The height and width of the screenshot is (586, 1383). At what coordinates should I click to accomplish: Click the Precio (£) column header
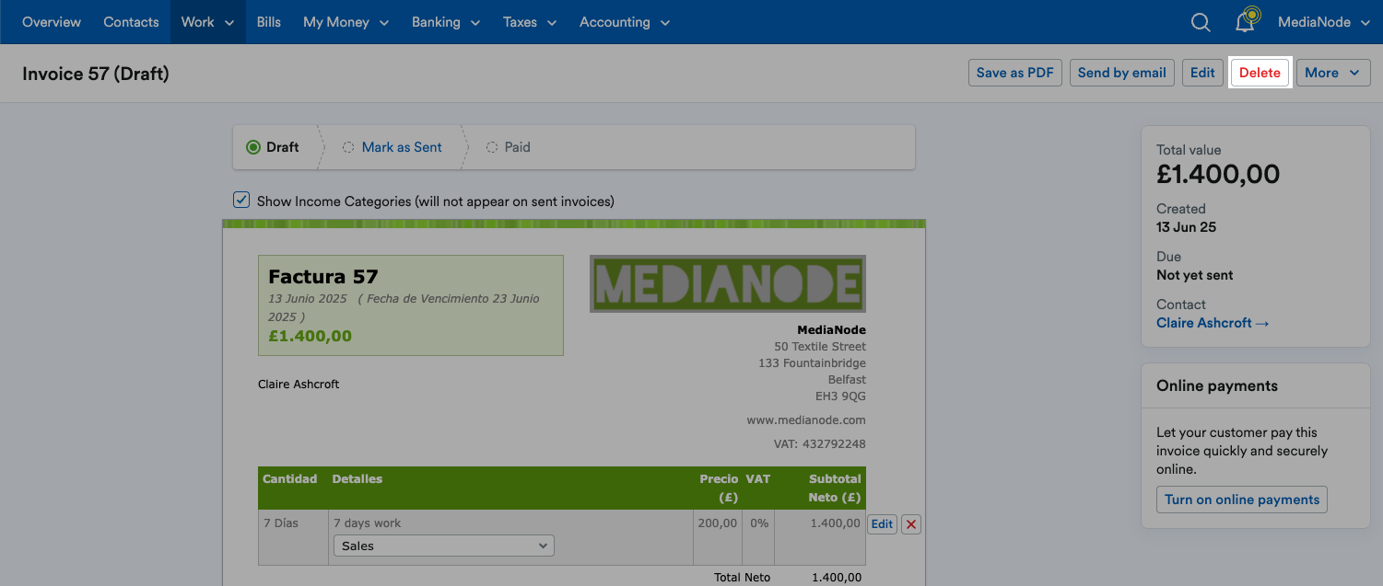coord(719,488)
